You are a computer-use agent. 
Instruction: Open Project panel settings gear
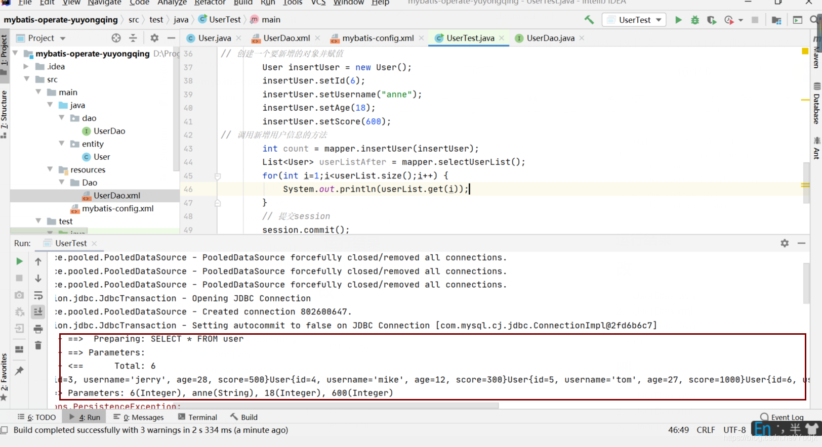pyautogui.click(x=154, y=38)
